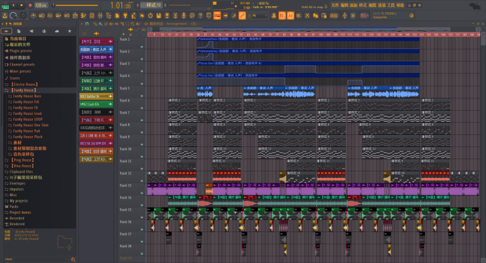Click the red Record button

(x=31, y=5)
